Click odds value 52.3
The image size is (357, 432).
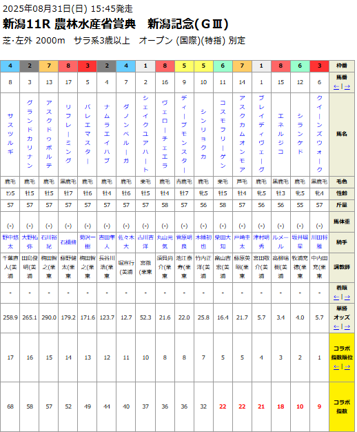[145, 317]
